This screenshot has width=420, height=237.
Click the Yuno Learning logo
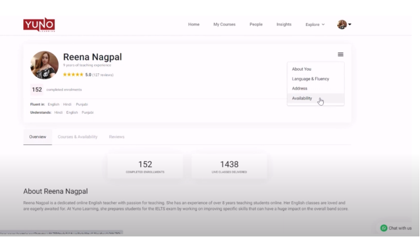tap(39, 24)
